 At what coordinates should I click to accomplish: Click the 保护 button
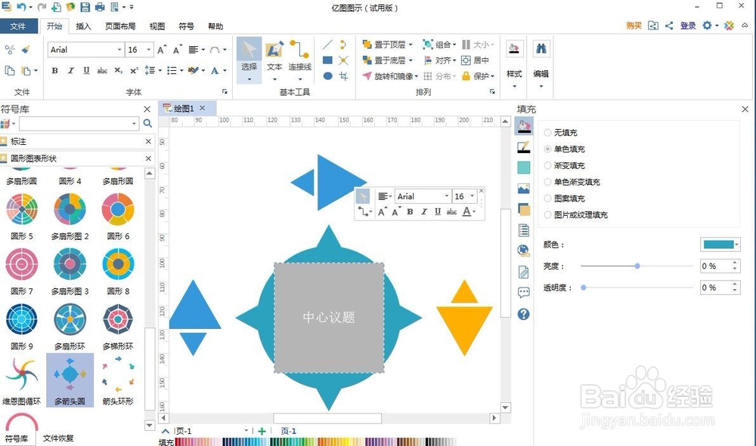[477, 76]
